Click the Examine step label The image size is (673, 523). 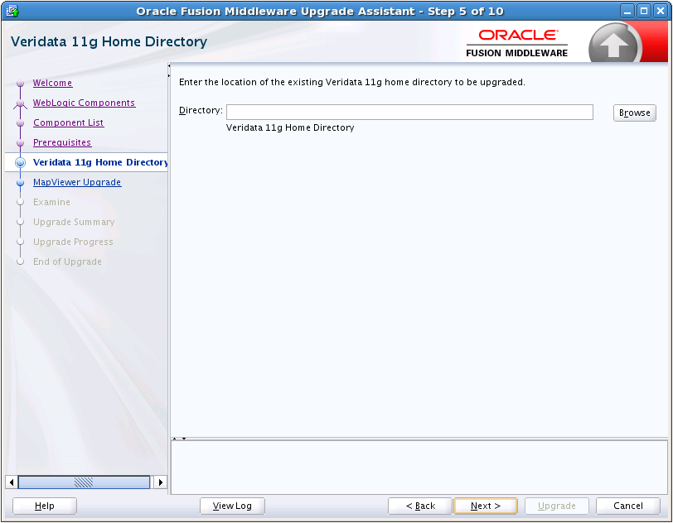(51, 202)
